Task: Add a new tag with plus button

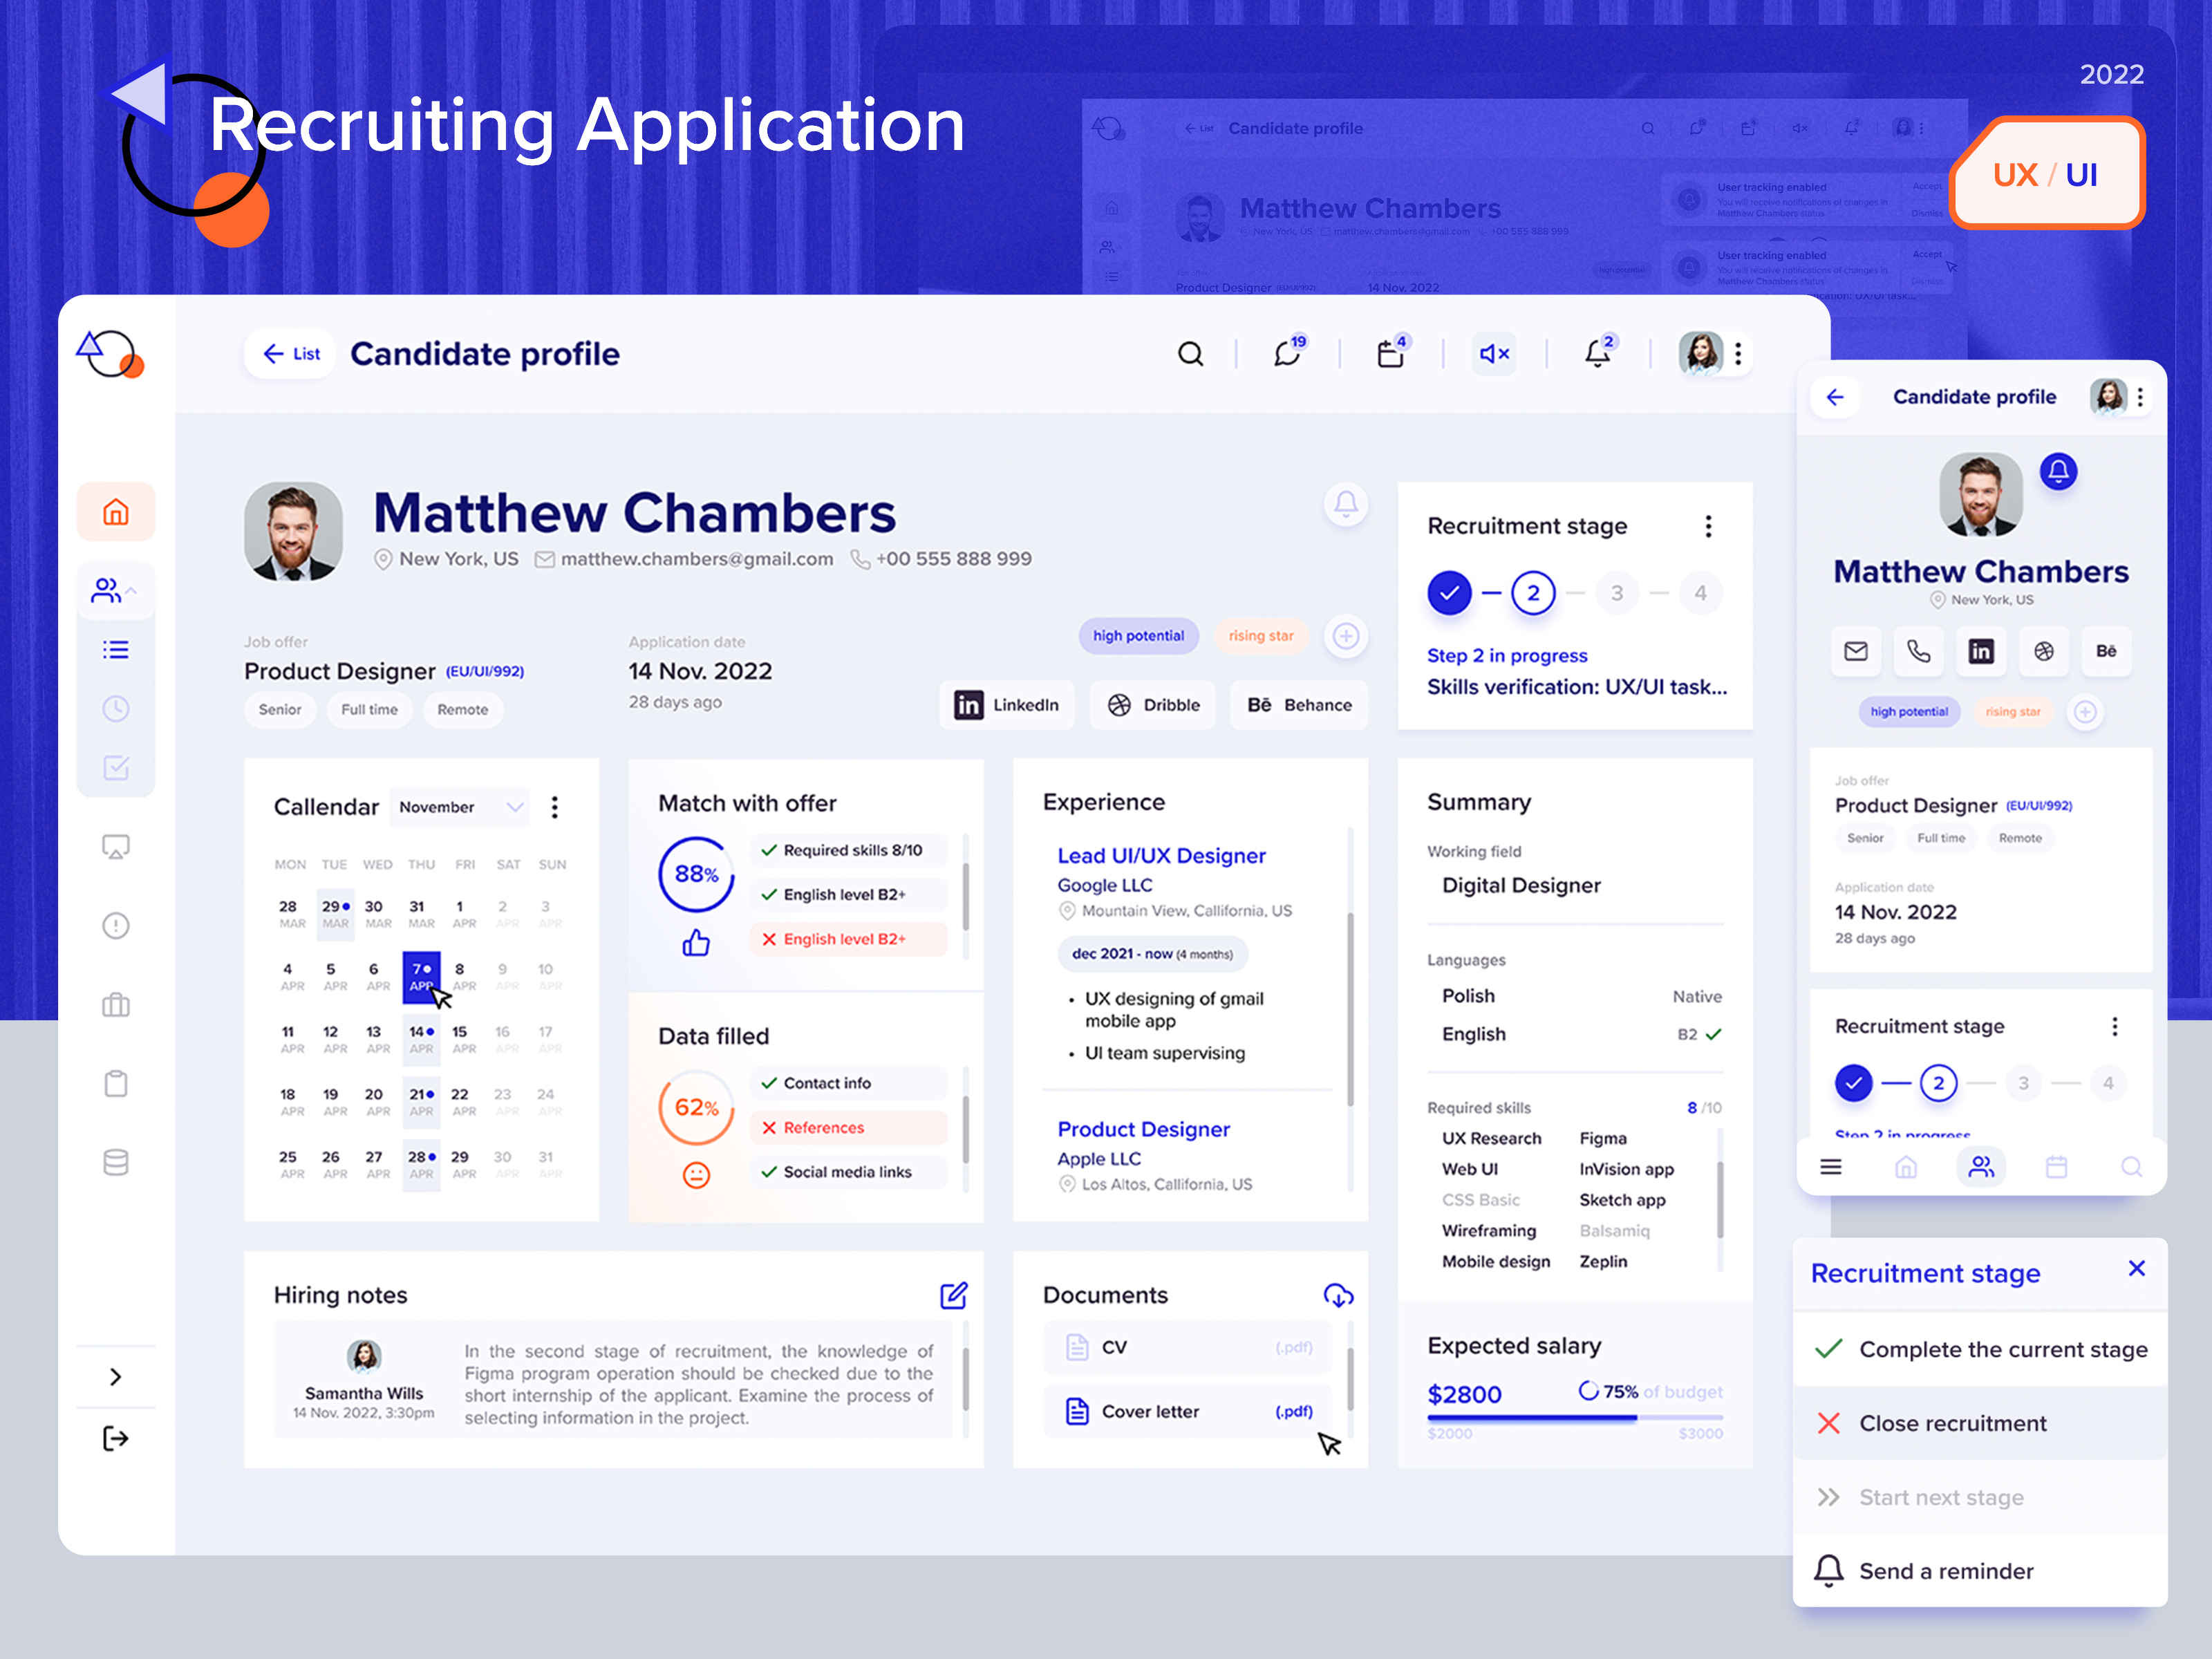Action: click(1346, 636)
